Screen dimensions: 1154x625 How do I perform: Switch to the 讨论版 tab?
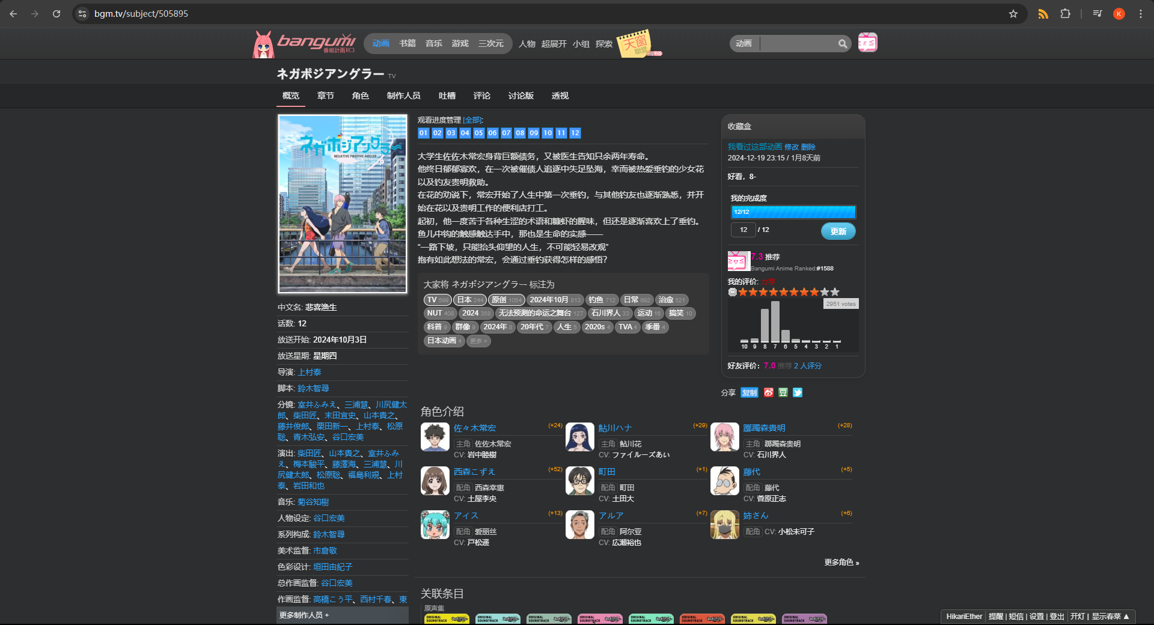(x=521, y=96)
